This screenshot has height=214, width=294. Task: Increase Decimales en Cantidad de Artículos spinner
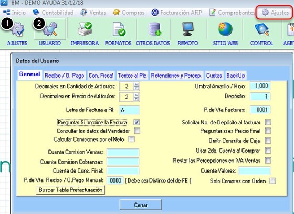point(136,84)
